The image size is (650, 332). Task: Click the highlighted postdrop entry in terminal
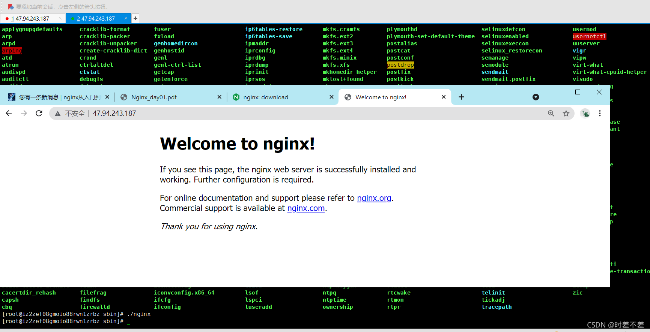point(400,65)
